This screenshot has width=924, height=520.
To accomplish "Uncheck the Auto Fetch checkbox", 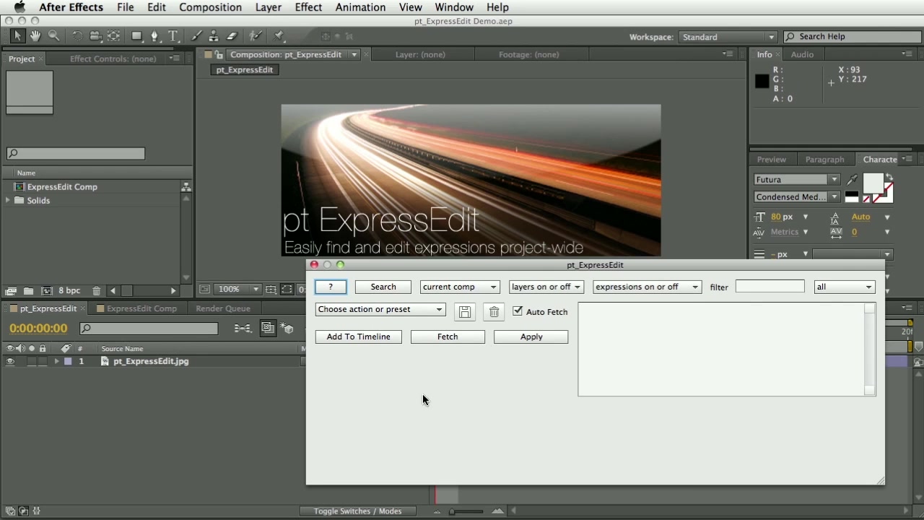I will point(518,311).
